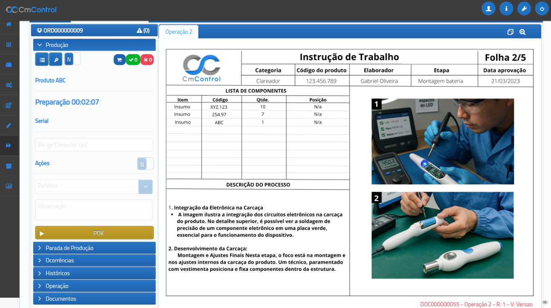Image resolution: width=551 pixels, height=308 pixels.
Task: Open document in new window icon
Action: coord(510,32)
